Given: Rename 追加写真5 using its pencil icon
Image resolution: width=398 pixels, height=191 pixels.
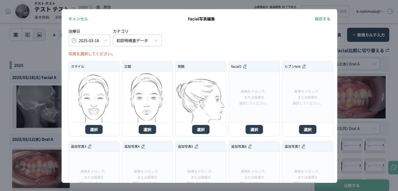Looking at the screenshot, I should 197,147.
